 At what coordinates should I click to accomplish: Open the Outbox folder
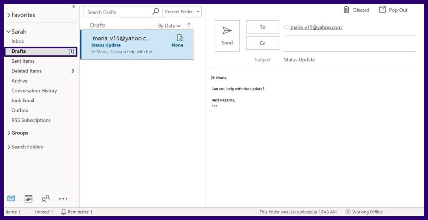click(x=20, y=110)
